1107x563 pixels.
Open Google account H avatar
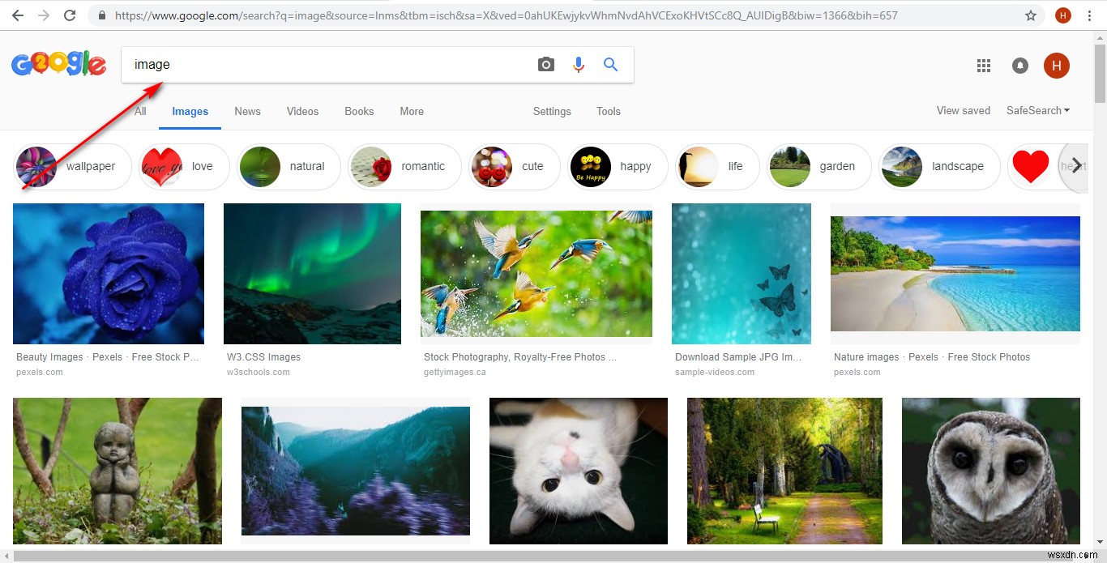pos(1057,66)
